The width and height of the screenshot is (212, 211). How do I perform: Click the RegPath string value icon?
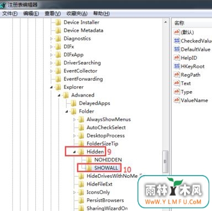177,75
